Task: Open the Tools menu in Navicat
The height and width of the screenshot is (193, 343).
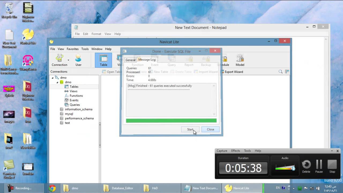Action: click(85, 49)
